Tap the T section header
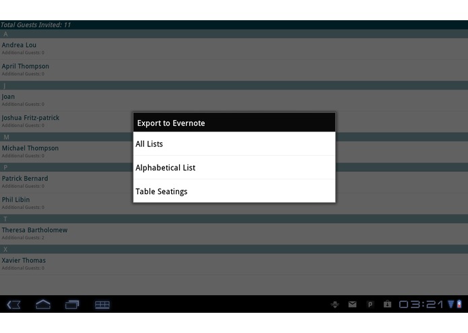 pos(234,218)
